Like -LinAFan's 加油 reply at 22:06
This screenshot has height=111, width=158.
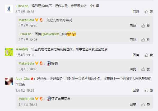(x=145, y=40)
